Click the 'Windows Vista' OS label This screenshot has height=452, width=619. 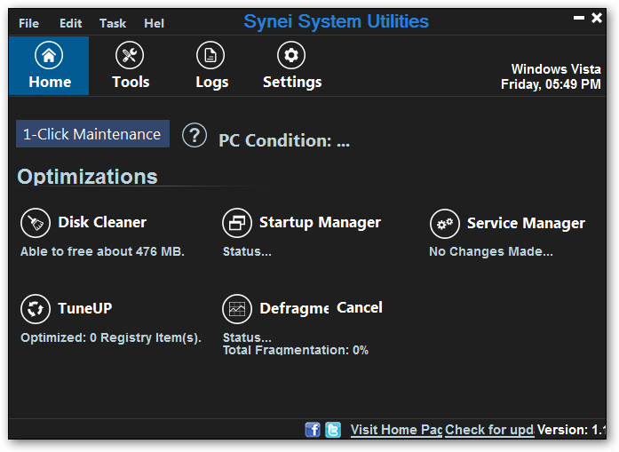(556, 69)
